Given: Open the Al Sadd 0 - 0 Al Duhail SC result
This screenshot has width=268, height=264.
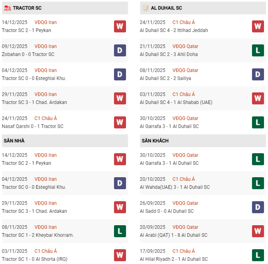Looking at the screenshot, I should click(167, 211).
